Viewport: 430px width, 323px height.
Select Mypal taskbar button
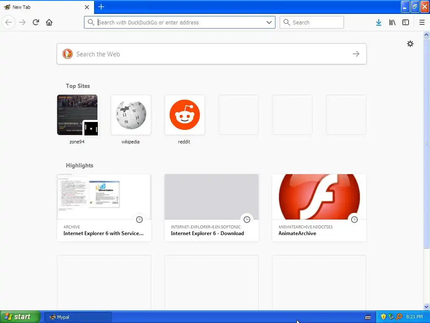(78, 317)
